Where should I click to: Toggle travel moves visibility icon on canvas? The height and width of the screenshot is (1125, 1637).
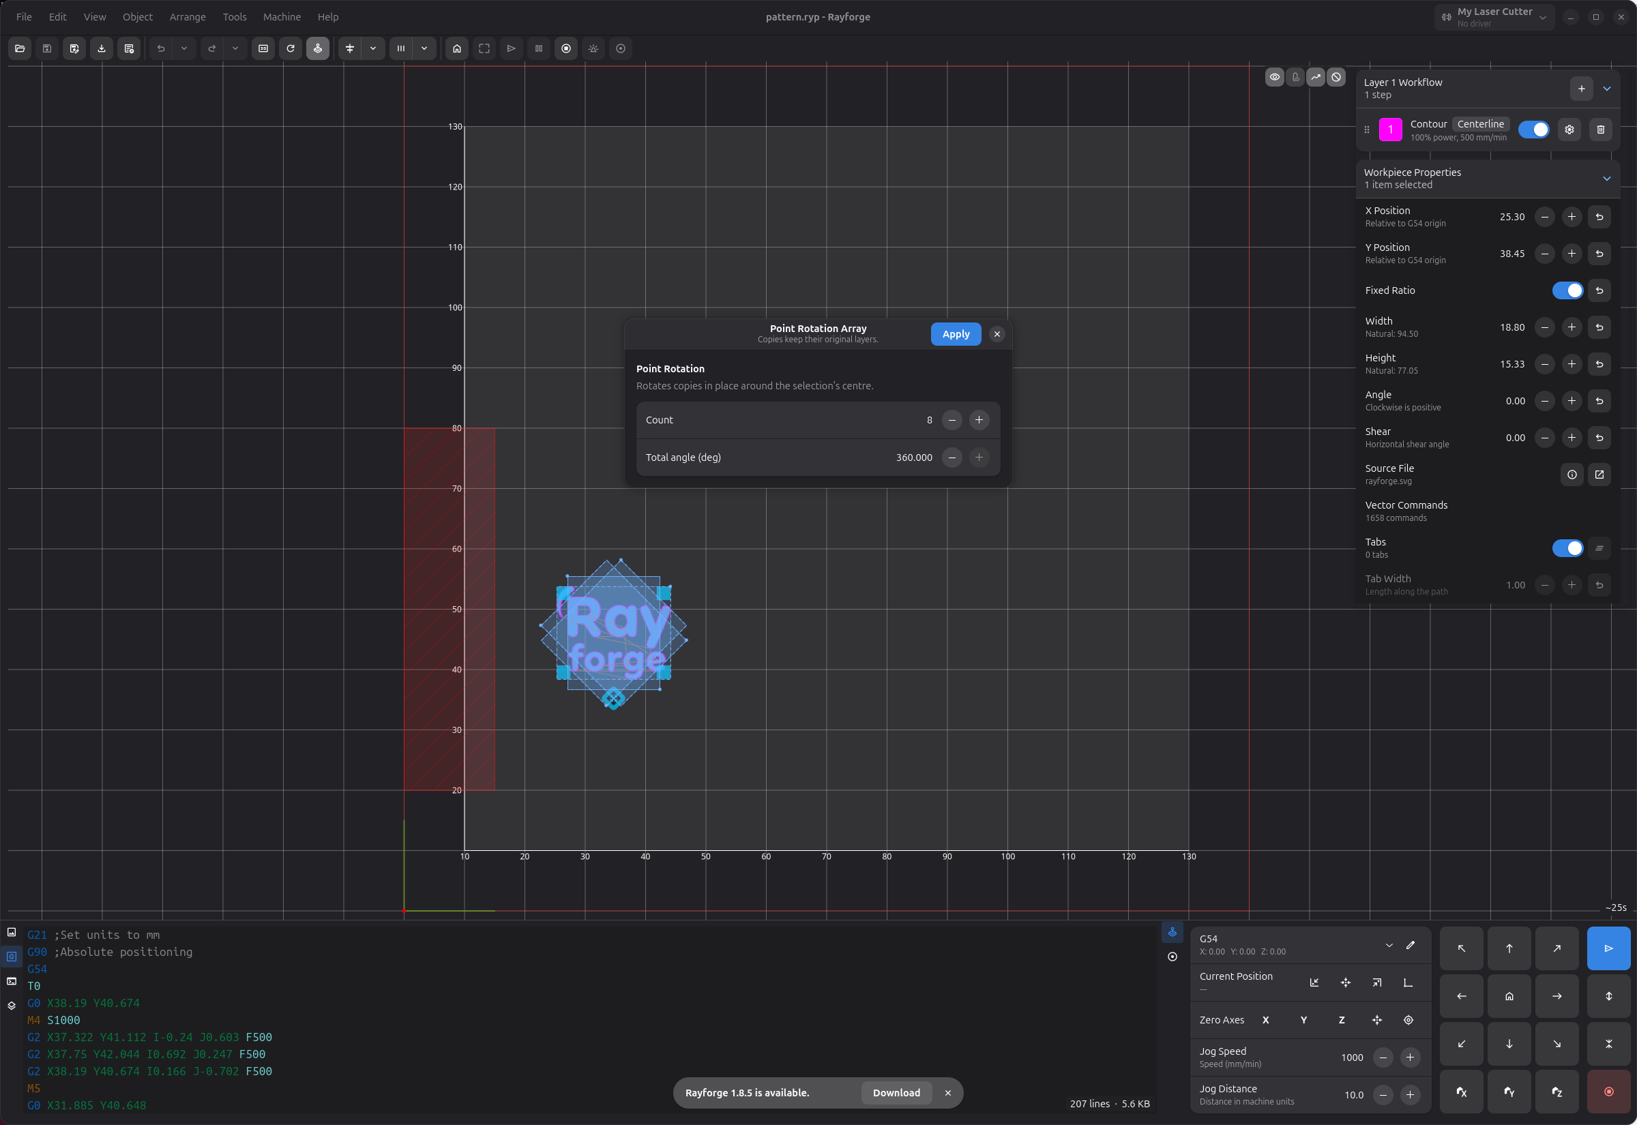pyautogui.click(x=1316, y=77)
